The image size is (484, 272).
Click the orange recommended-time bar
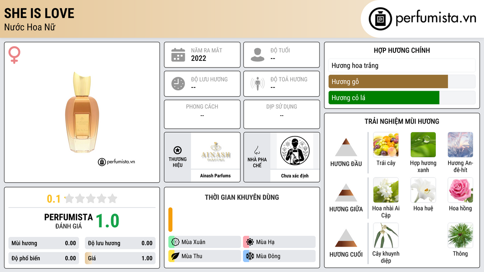[x=170, y=220]
